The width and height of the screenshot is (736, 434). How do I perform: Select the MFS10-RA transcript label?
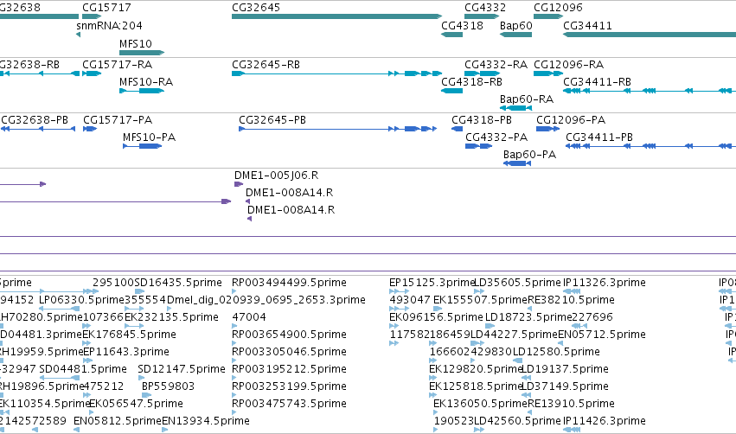(x=146, y=81)
